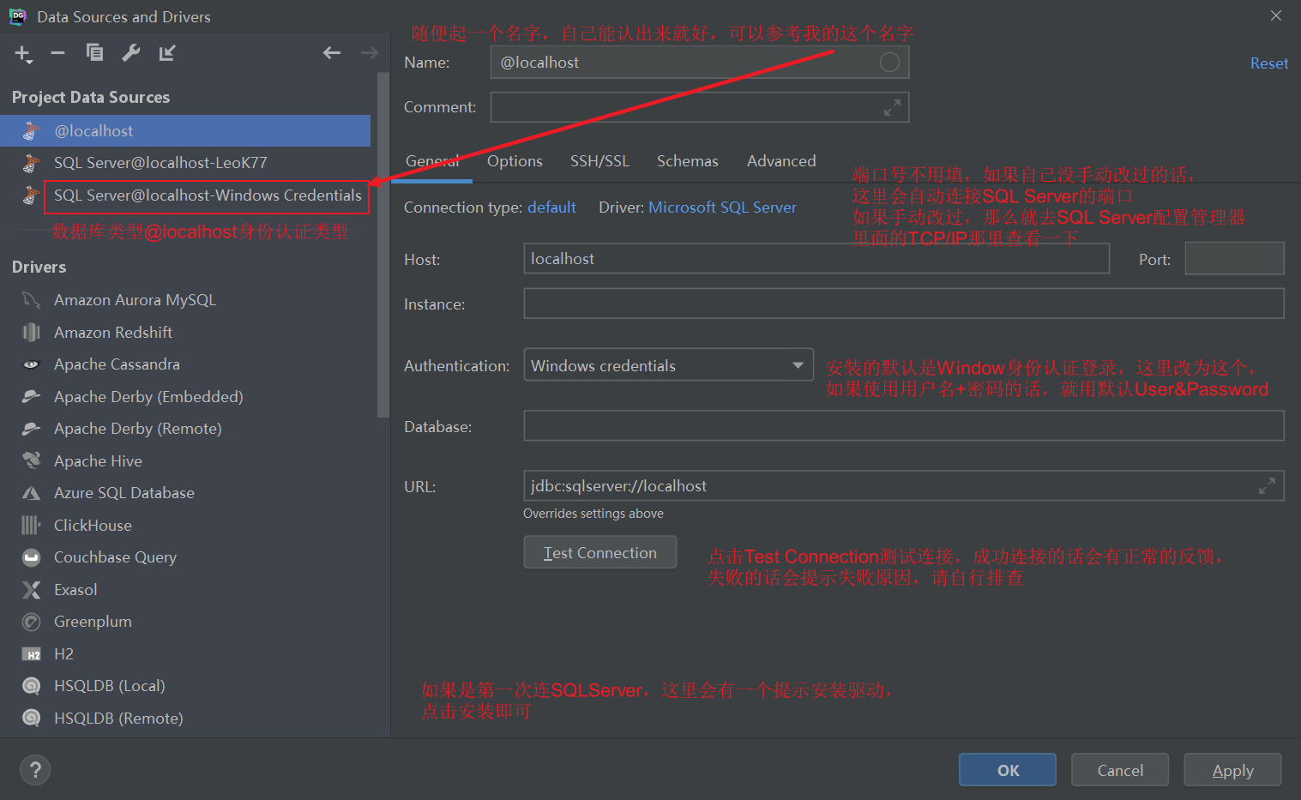Click the DataGrip logo in the title bar
Viewport: 1301px width, 800px height.
17,16
